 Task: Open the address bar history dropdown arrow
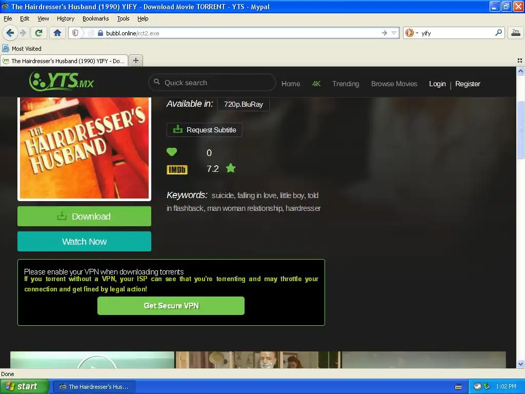coord(394,33)
